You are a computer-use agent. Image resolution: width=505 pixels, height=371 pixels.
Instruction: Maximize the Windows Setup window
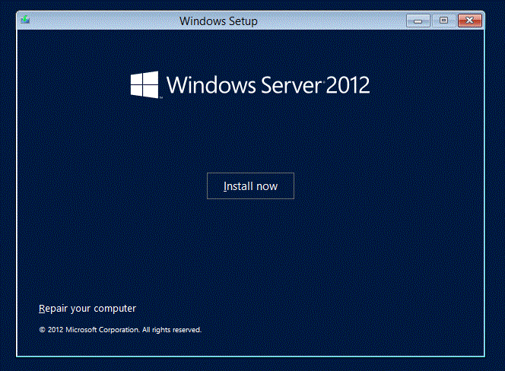click(x=443, y=21)
